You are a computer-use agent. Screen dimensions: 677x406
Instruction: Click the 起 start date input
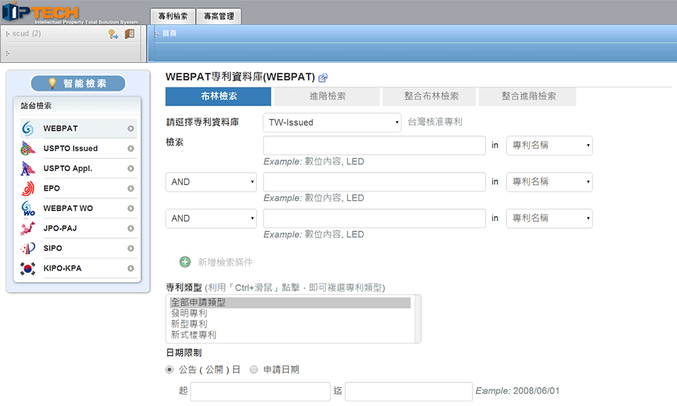tap(261, 391)
